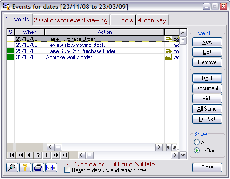Click the scroll-up arrow of the event list
This screenshot has width=230, height=179.
point(183,33)
